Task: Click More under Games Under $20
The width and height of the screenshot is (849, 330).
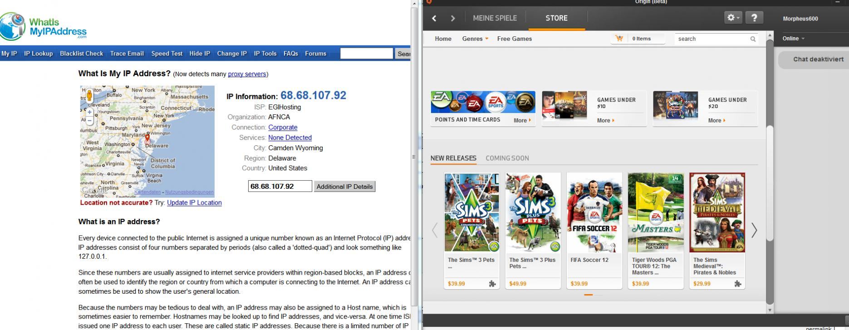Action: pyautogui.click(x=717, y=120)
